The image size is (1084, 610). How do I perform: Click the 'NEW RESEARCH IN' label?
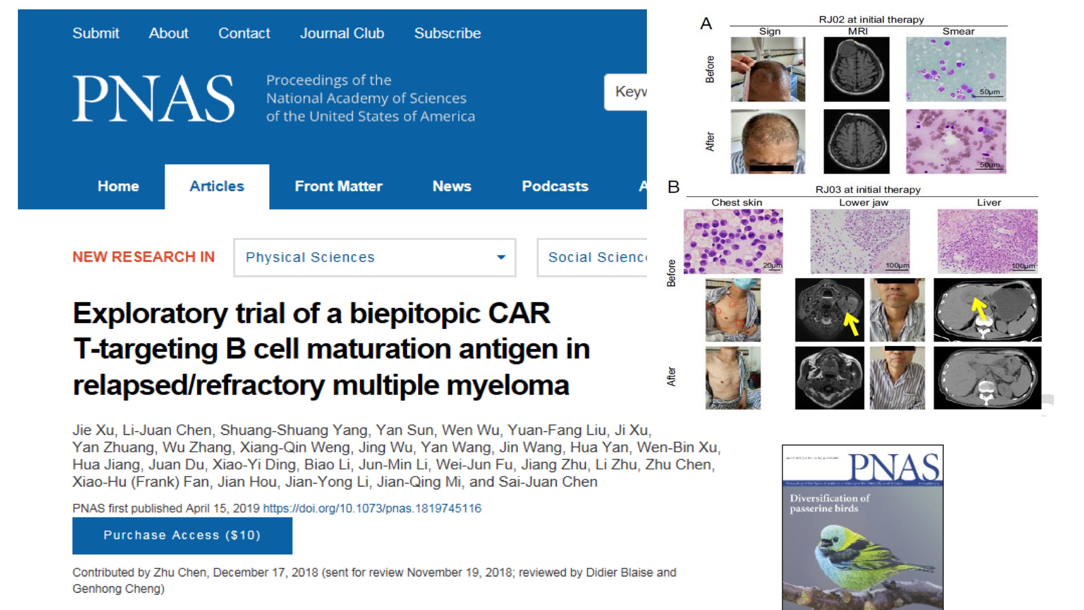click(x=144, y=257)
